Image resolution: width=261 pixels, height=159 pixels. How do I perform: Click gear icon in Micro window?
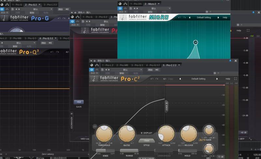point(207,12)
